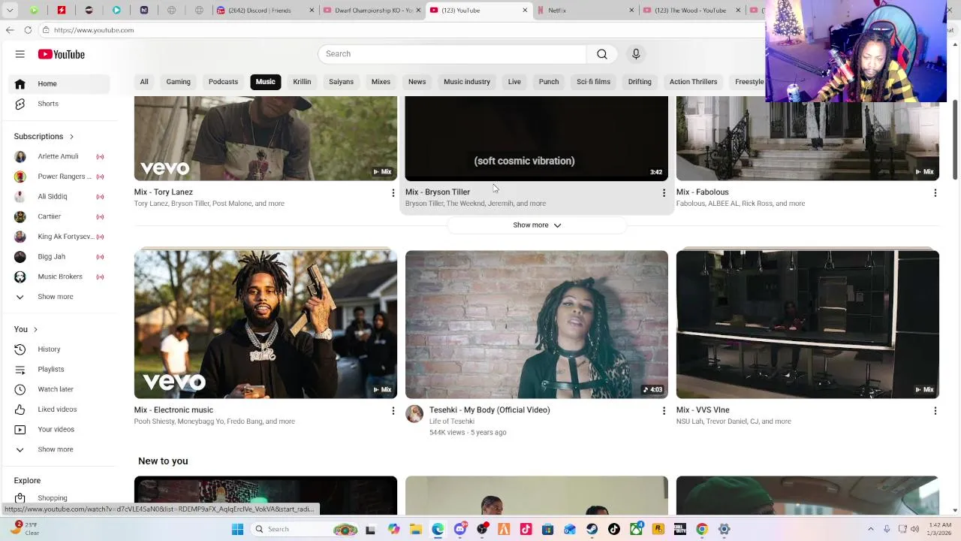Activate voice search microphone
Viewport: 961px width, 541px height.
click(636, 54)
